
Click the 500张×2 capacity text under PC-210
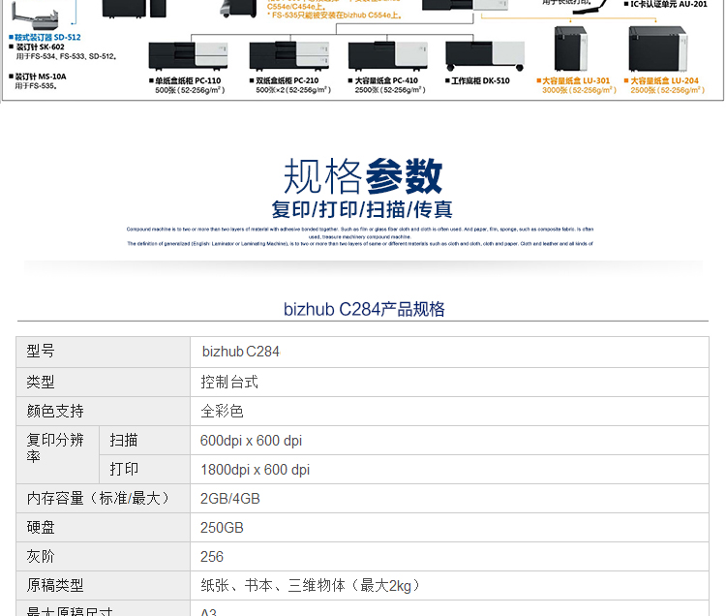click(x=293, y=90)
